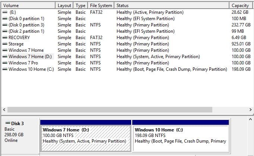Select the (Disk 0 partition 1) volume name
This screenshot has height=156, width=254.
(26, 19)
